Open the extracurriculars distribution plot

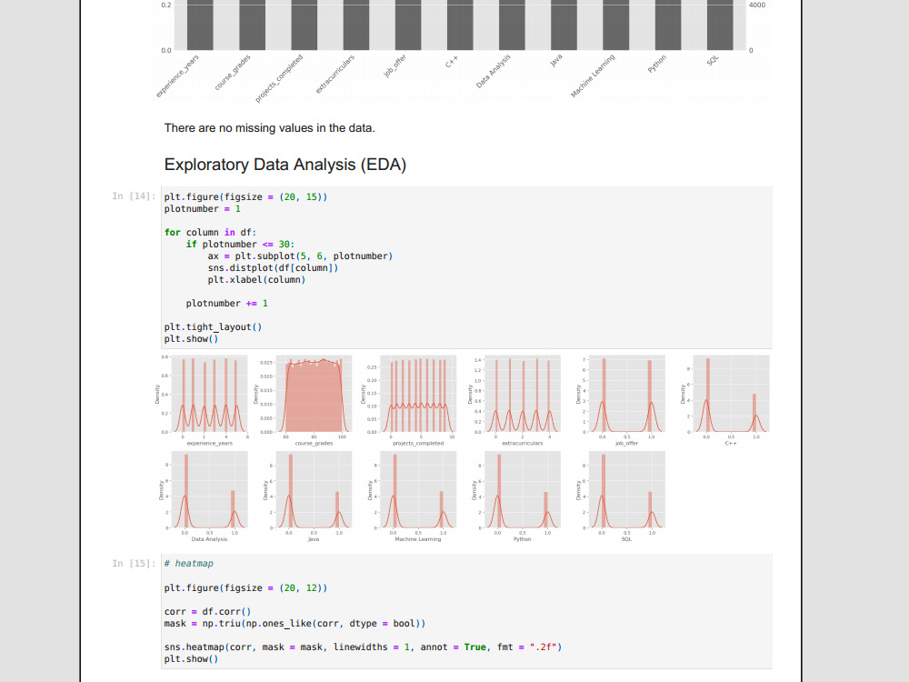515,400
